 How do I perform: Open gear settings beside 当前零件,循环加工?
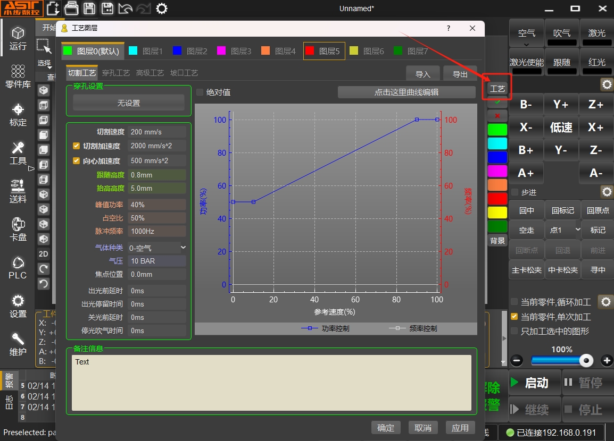pyautogui.click(x=606, y=302)
